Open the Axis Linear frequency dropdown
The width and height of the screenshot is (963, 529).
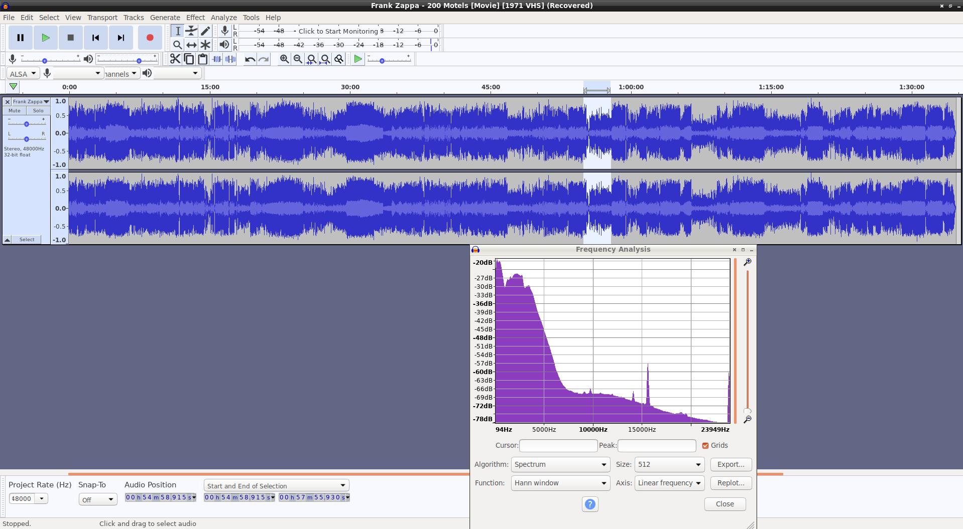tap(670, 483)
